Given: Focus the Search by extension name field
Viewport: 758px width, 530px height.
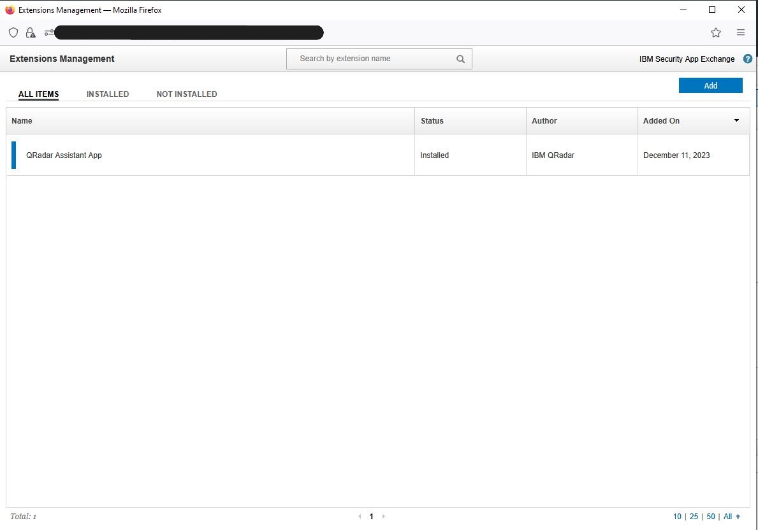Looking at the screenshot, I should pos(373,59).
